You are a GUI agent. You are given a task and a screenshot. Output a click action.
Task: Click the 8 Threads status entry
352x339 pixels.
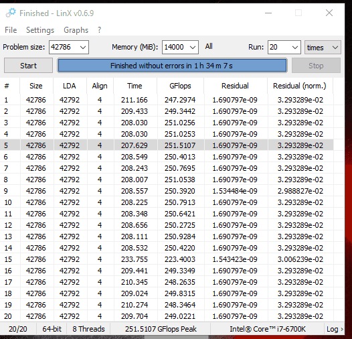point(88,329)
